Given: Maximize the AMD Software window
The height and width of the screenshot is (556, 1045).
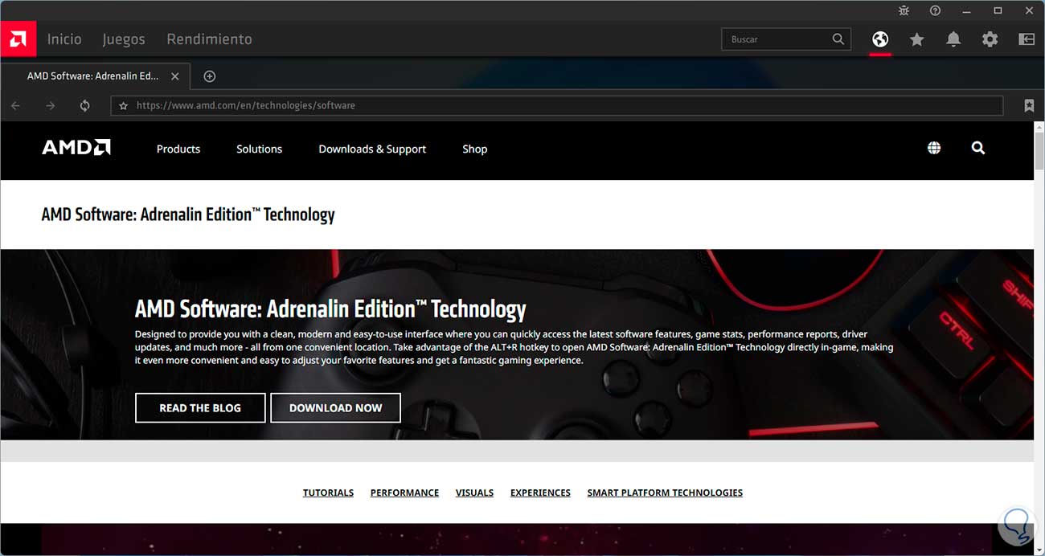Looking at the screenshot, I should [x=998, y=10].
